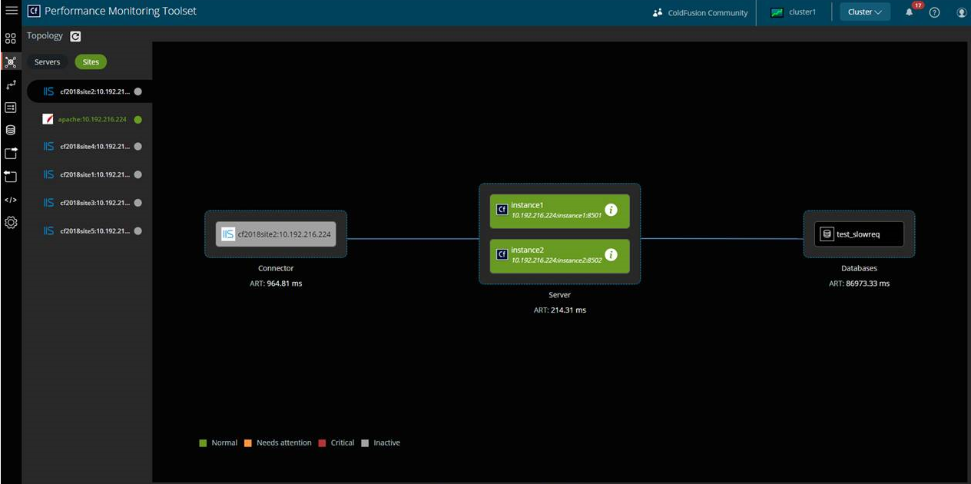Screen dimensions: 971x484
Task: Open the list panel sidebar icon
Action: tap(11, 108)
